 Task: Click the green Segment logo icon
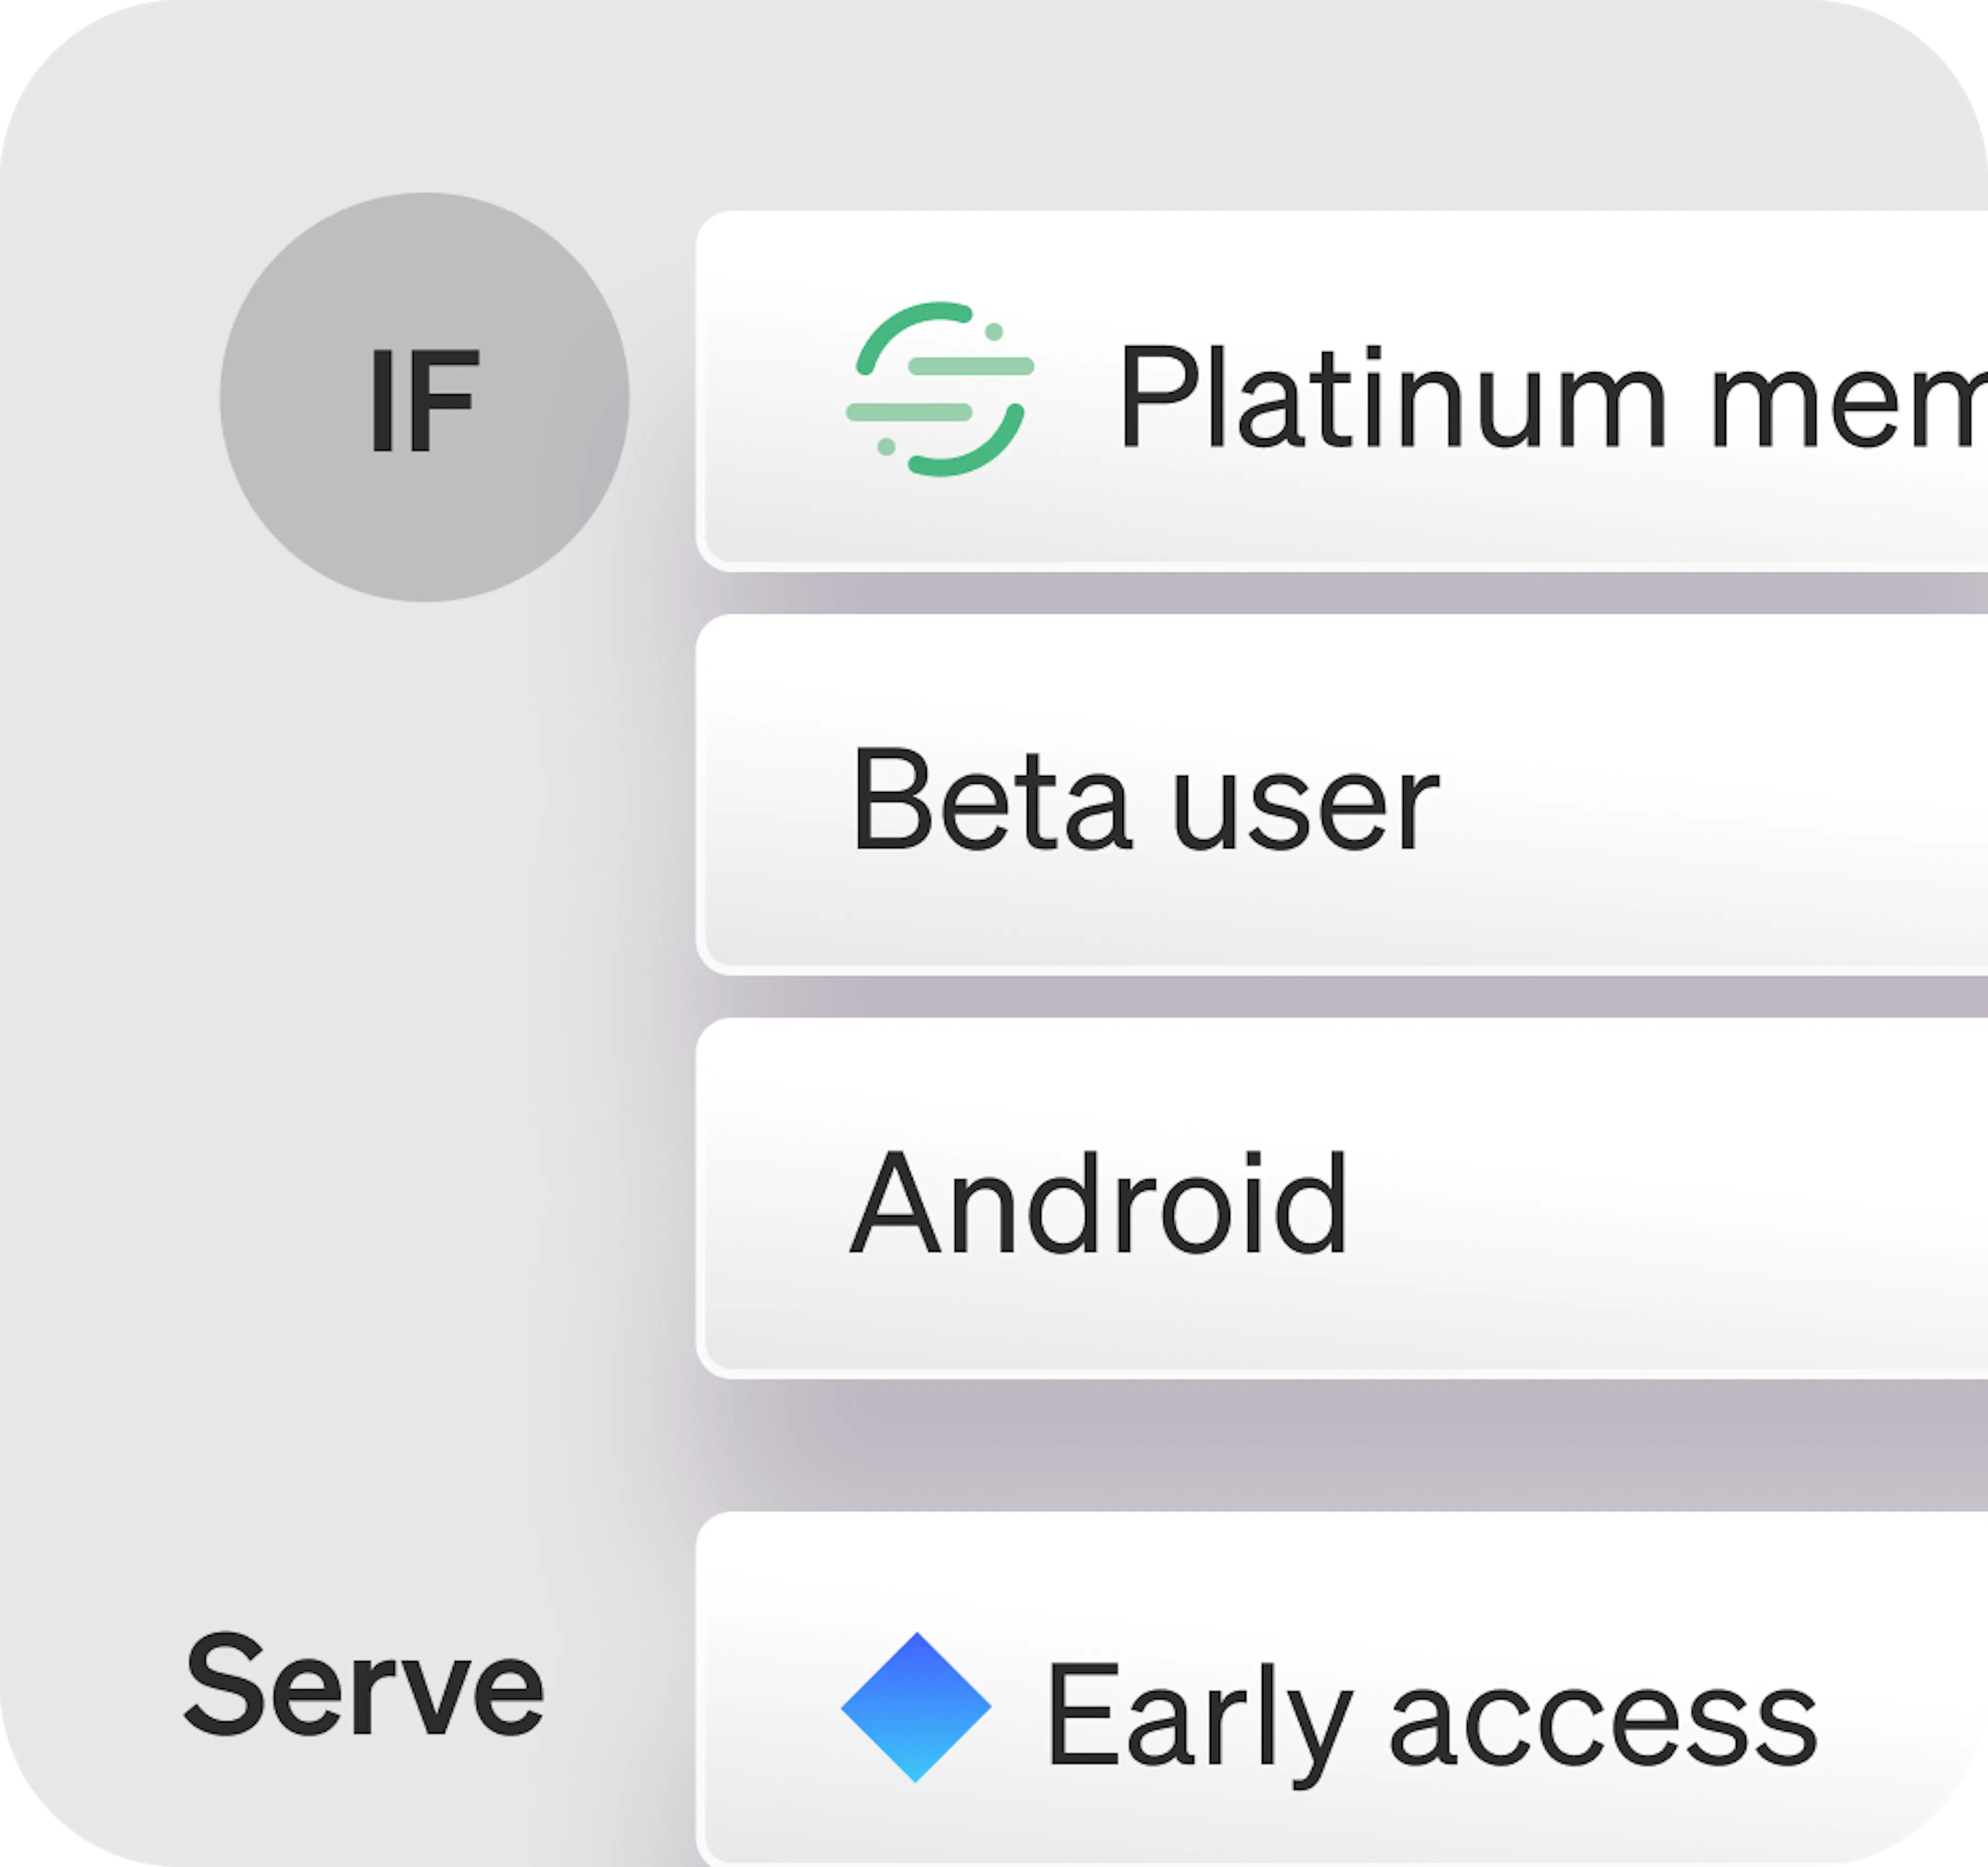pos(939,389)
